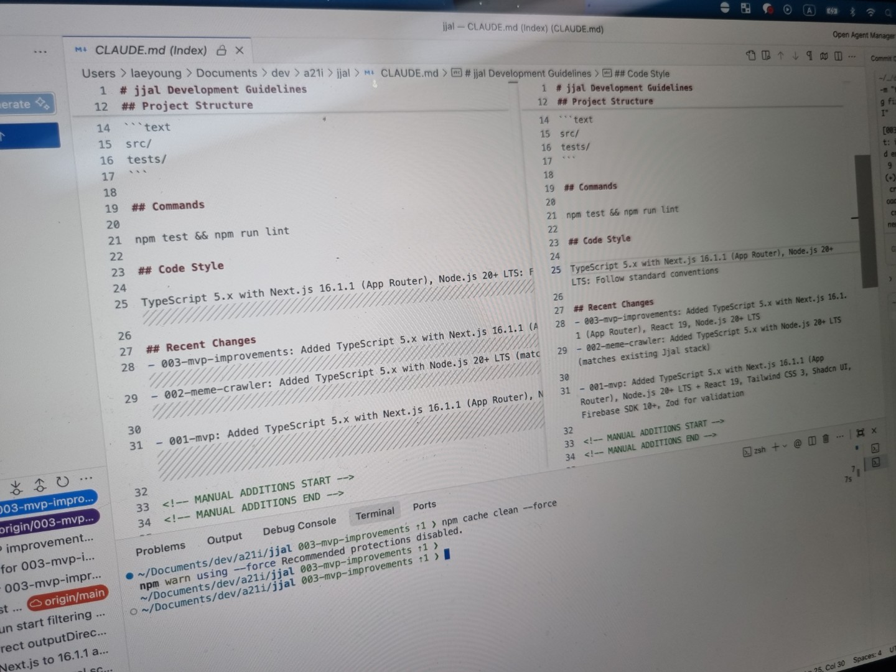This screenshot has height=672, width=896.
Task: Open the Problems panel tab
Action: pyautogui.click(x=161, y=548)
